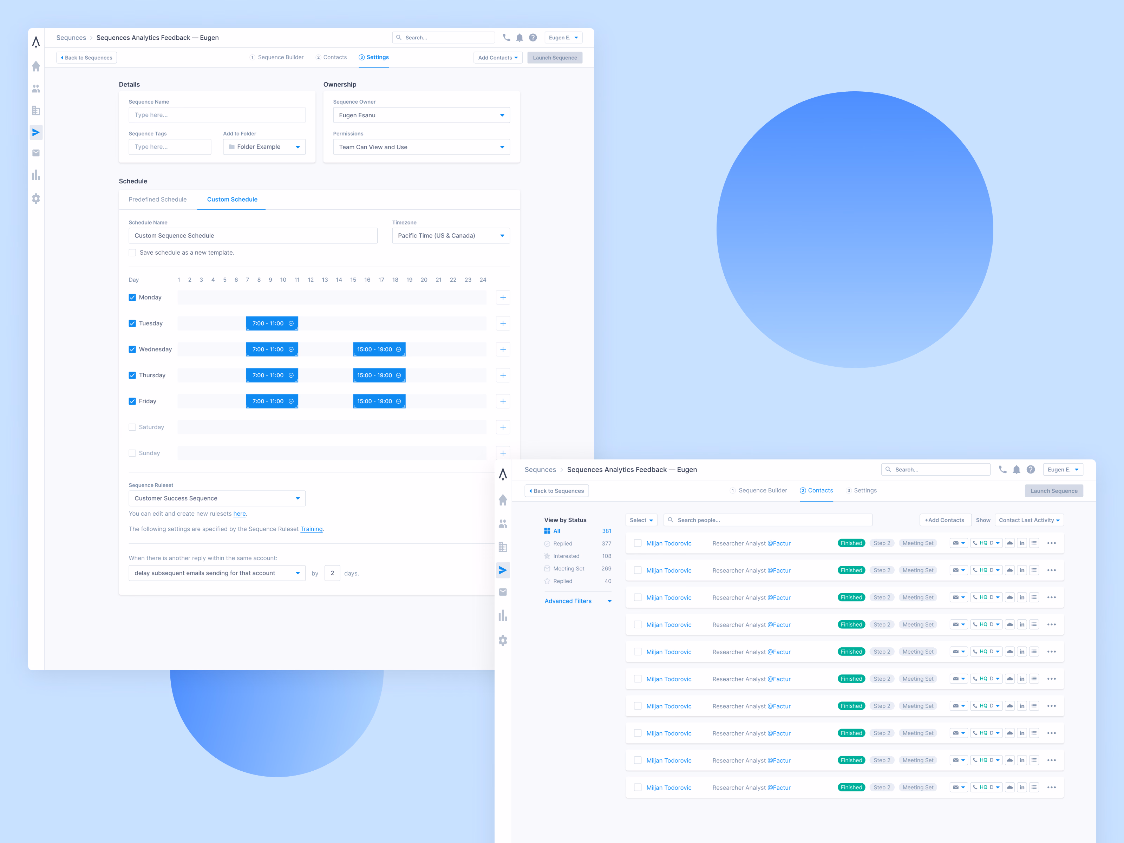Remove Tuesday 7:00 - 11:00 time block
1124x843 pixels.
point(291,323)
